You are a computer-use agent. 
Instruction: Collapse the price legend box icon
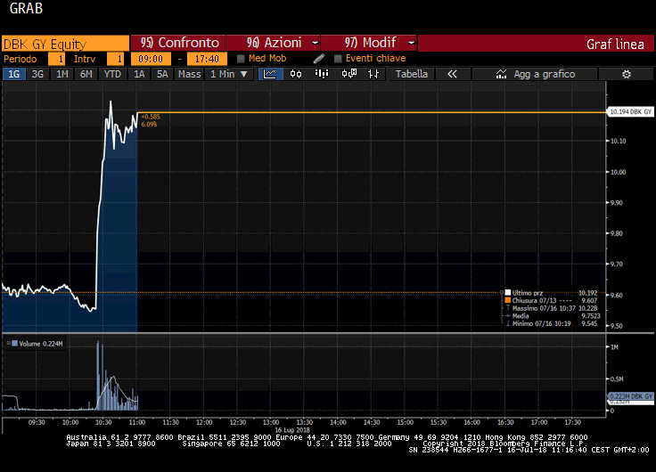502,292
